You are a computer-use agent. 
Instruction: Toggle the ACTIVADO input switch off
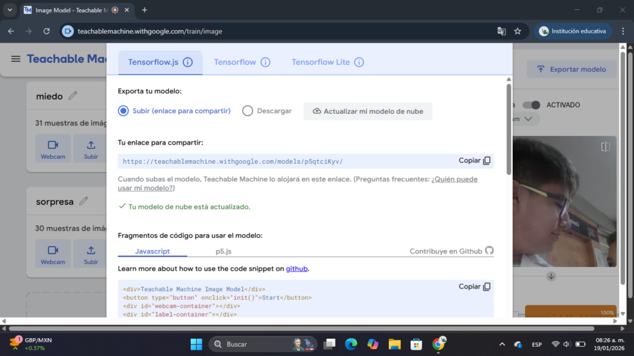532,105
